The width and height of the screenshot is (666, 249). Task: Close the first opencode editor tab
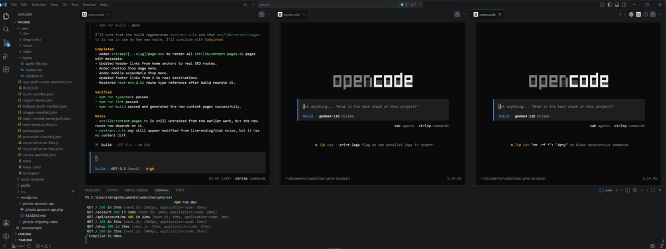point(107,14)
